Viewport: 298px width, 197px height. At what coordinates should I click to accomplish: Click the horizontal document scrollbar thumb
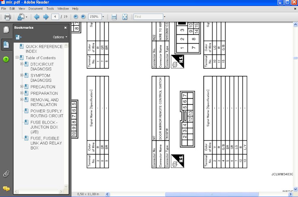pos(212,194)
